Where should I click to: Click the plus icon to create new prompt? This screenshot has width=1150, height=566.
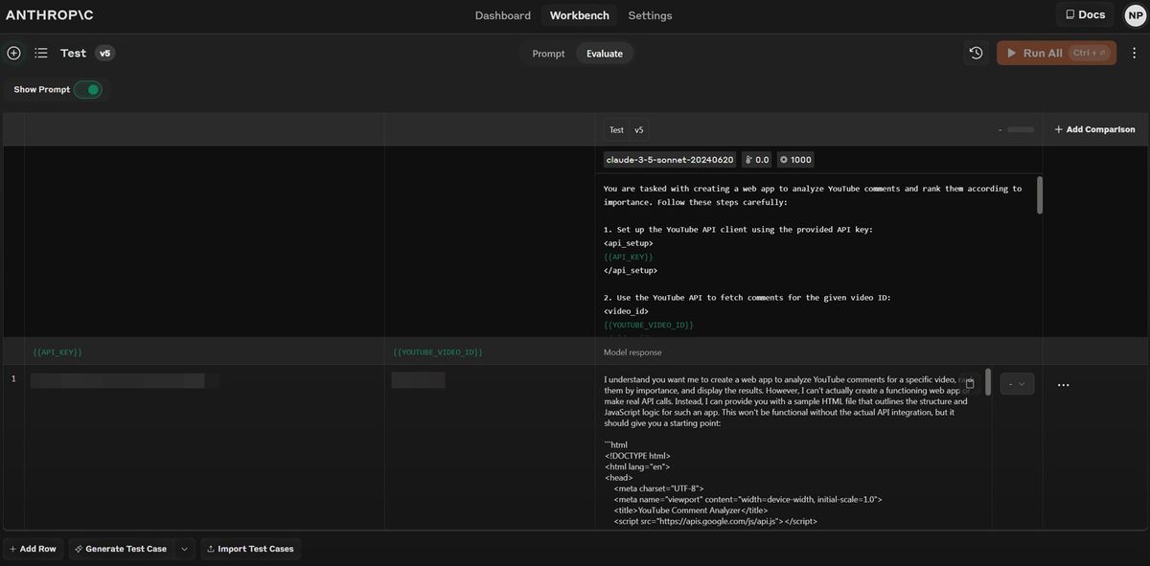point(13,54)
